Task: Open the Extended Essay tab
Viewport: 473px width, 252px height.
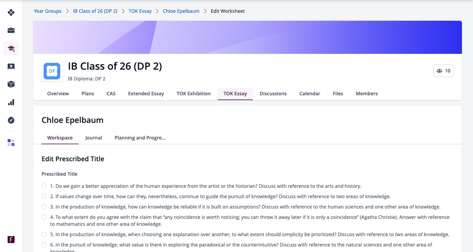Action: coord(146,94)
